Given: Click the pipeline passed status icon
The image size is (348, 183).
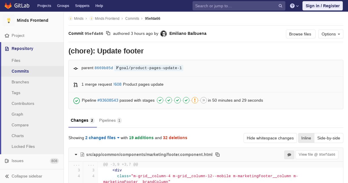Looking at the screenshot, I should pos(77,101).
